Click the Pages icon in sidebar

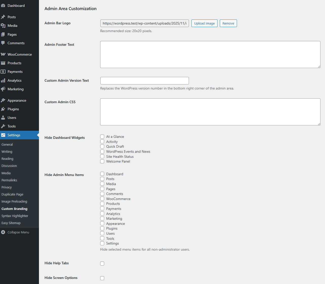coord(3,34)
